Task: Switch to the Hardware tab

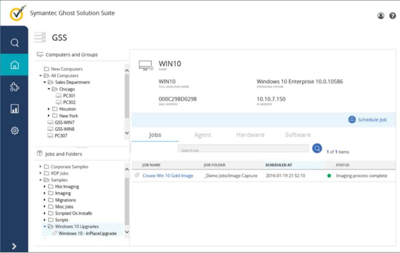Action: tap(250, 135)
